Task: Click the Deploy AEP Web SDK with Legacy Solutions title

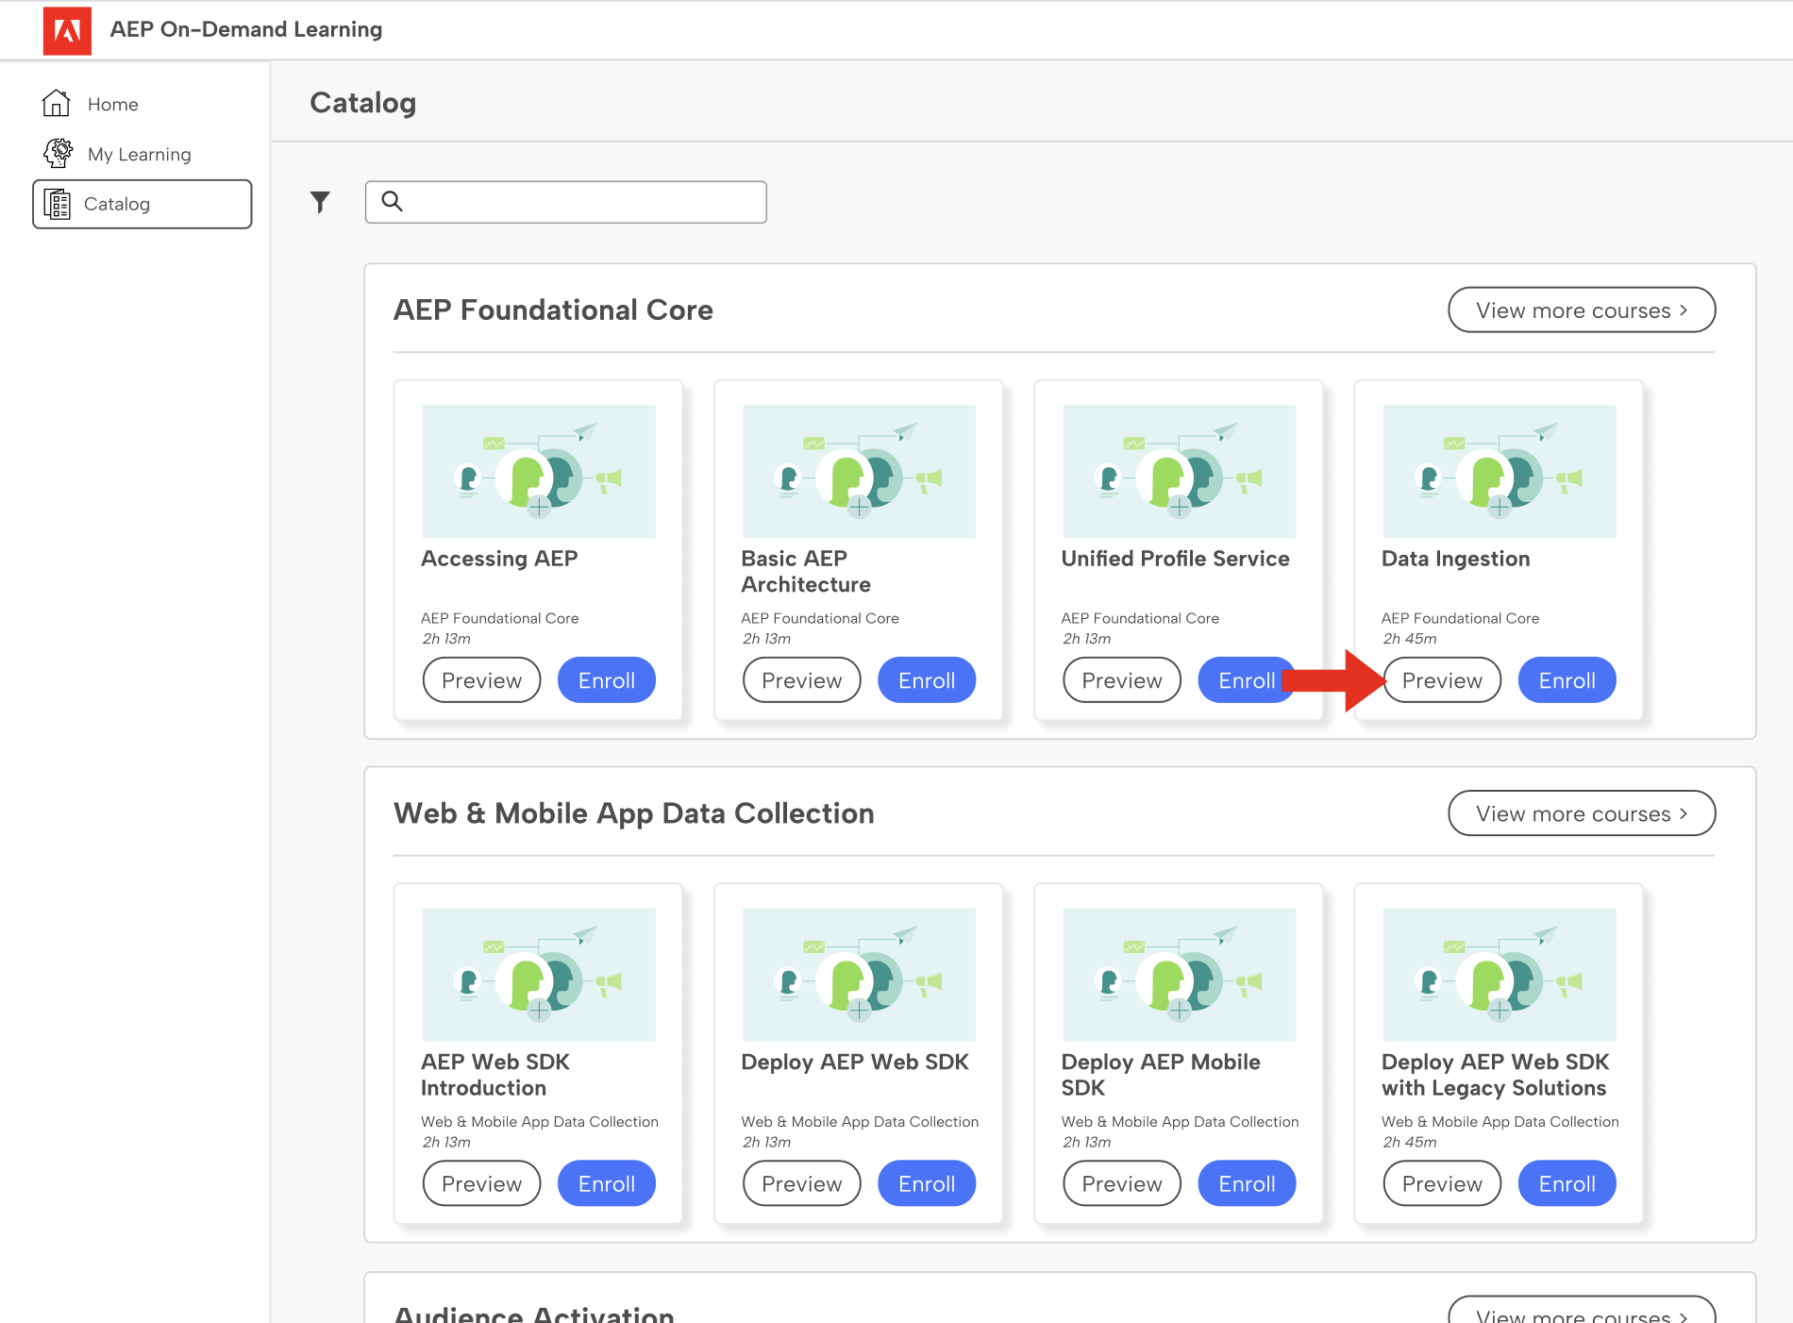Action: pyautogui.click(x=1495, y=1075)
